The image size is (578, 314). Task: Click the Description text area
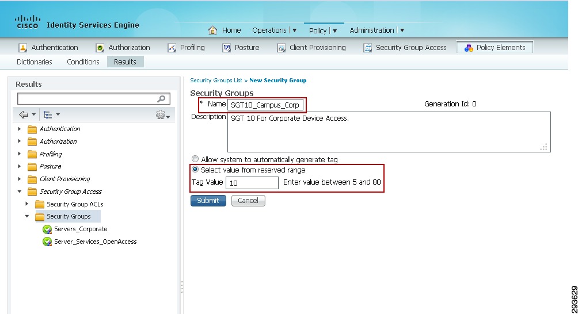click(x=389, y=132)
